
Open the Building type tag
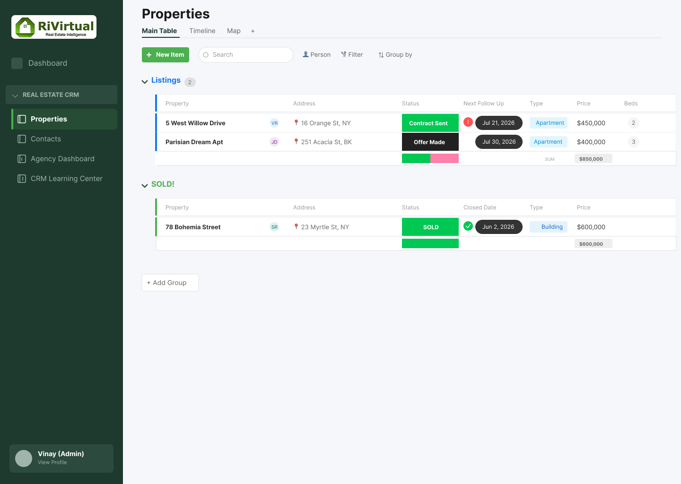pyautogui.click(x=549, y=227)
